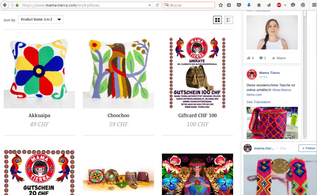Expand the Adblock Plus dropdown arrow

point(285,5)
